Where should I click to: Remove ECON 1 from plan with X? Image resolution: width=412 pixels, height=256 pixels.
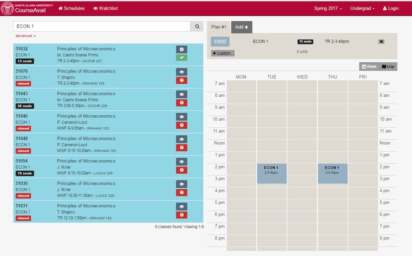pos(381,42)
